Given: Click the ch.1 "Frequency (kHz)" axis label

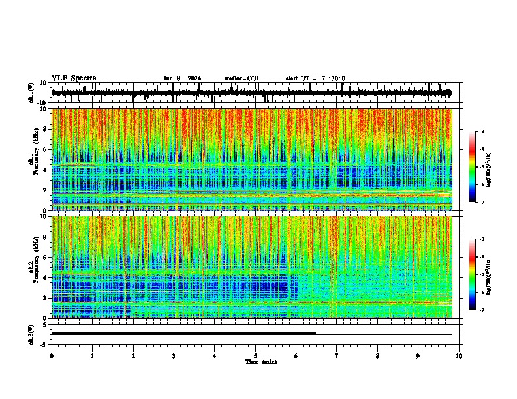Looking at the screenshot, I should point(36,151).
